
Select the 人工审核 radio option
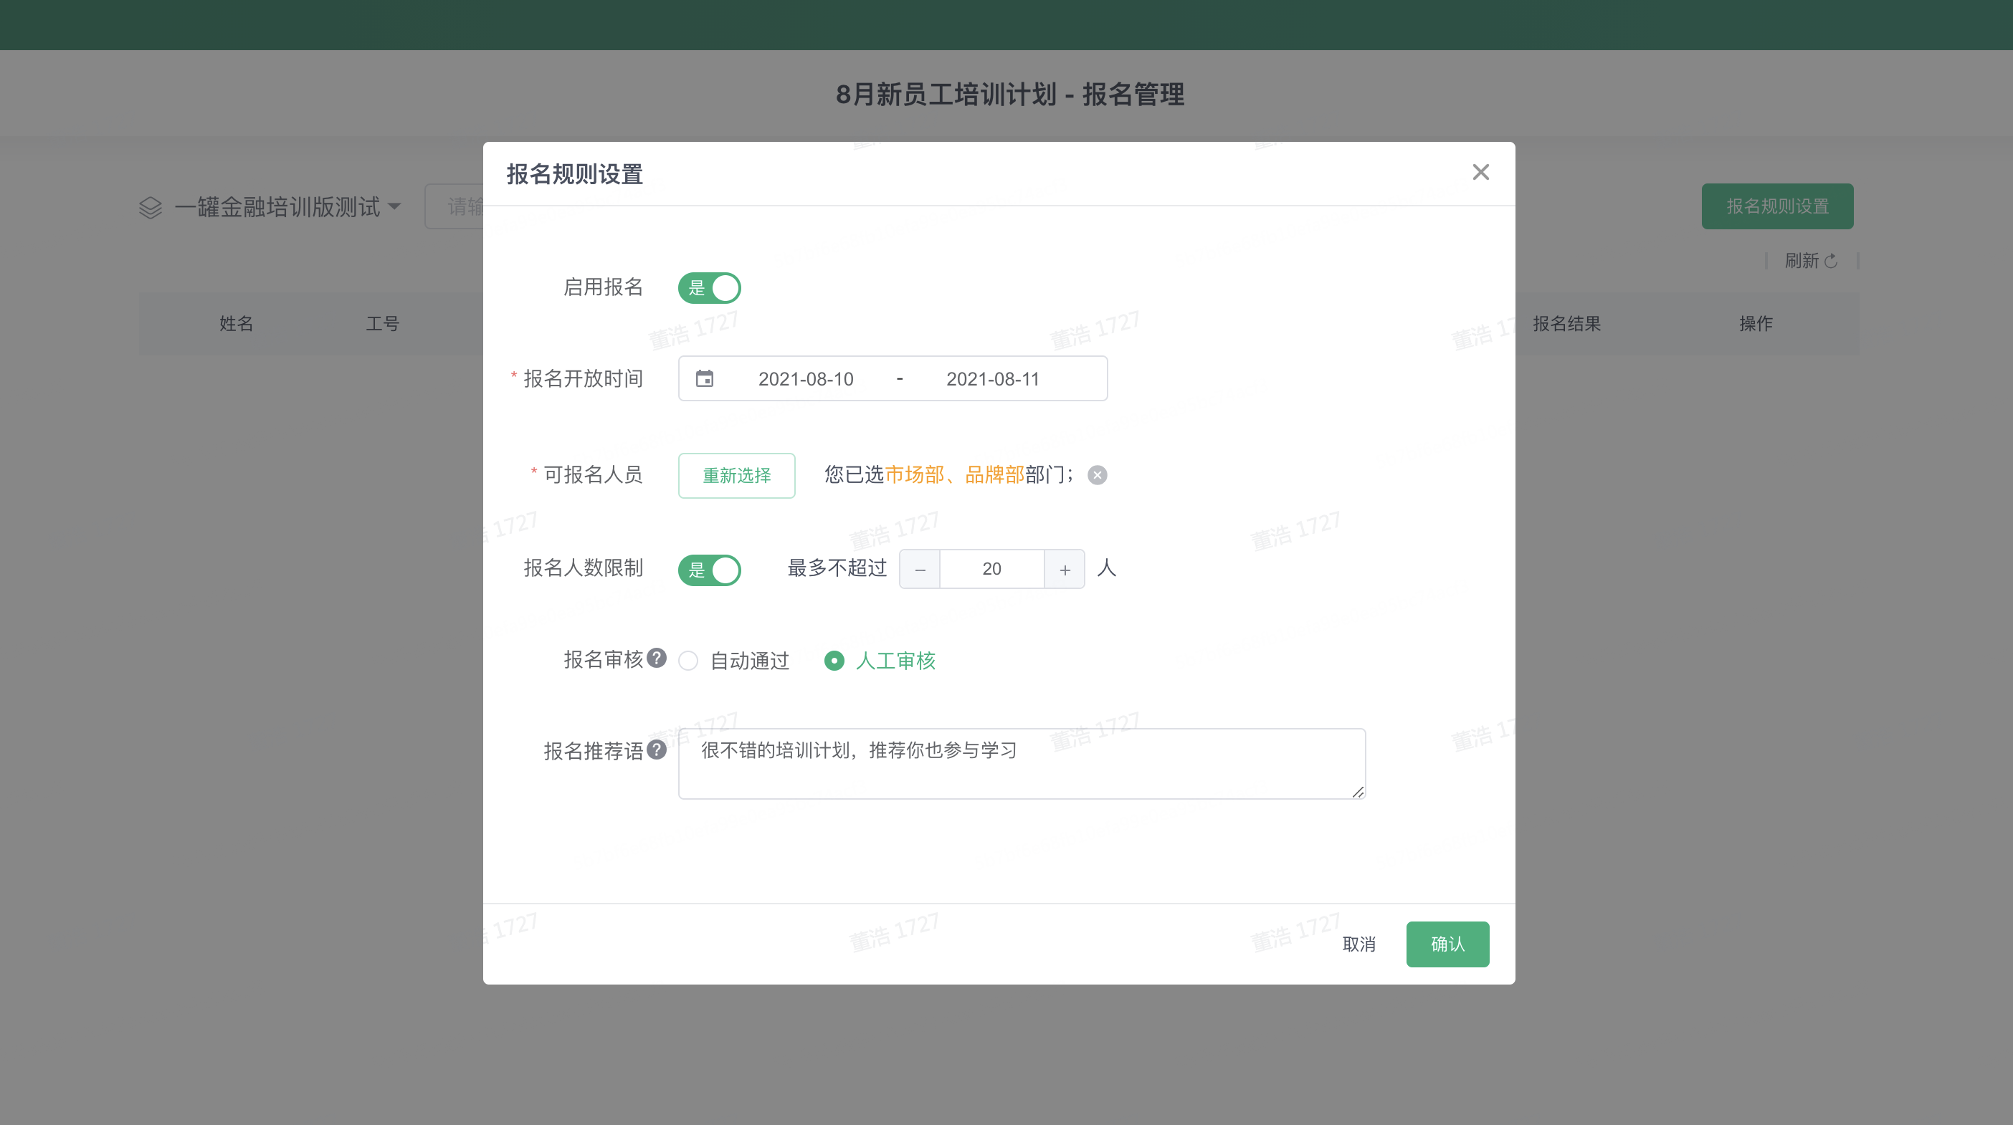(880, 661)
